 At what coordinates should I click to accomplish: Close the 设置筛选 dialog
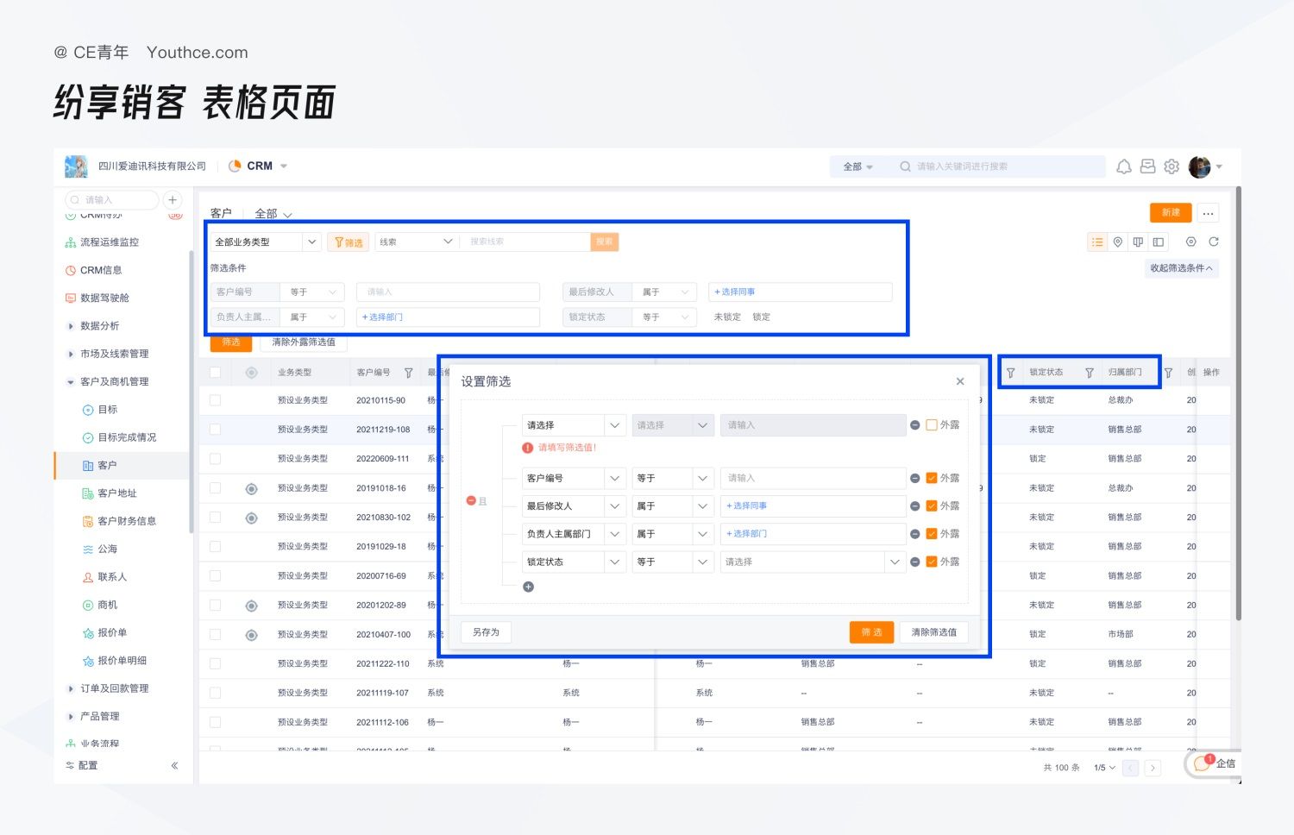(960, 381)
